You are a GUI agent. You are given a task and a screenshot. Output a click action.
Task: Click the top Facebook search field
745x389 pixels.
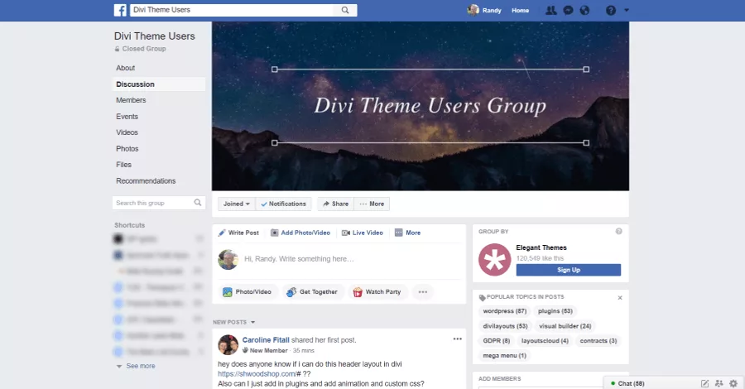point(233,10)
